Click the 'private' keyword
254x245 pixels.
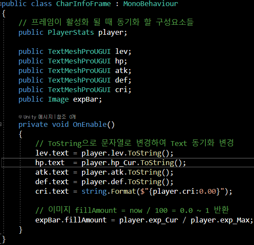click(x=33, y=125)
